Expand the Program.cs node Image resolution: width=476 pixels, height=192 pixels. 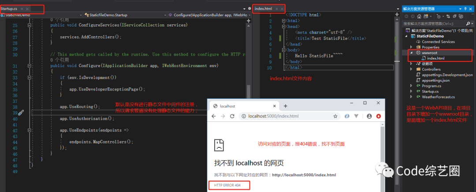click(411, 86)
